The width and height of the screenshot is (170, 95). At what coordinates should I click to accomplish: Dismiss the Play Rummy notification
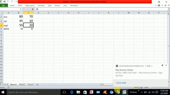[x=166, y=65]
